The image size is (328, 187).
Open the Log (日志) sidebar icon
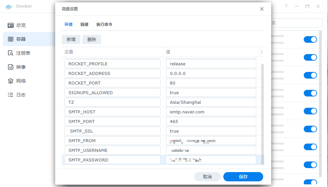(x=11, y=95)
